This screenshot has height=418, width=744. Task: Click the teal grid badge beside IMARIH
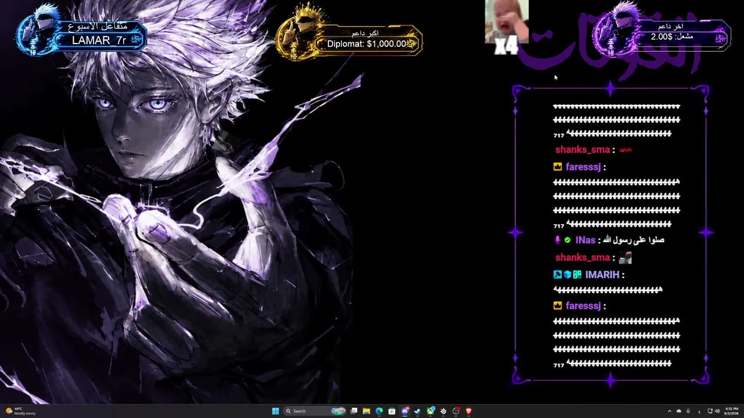point(577,275)
